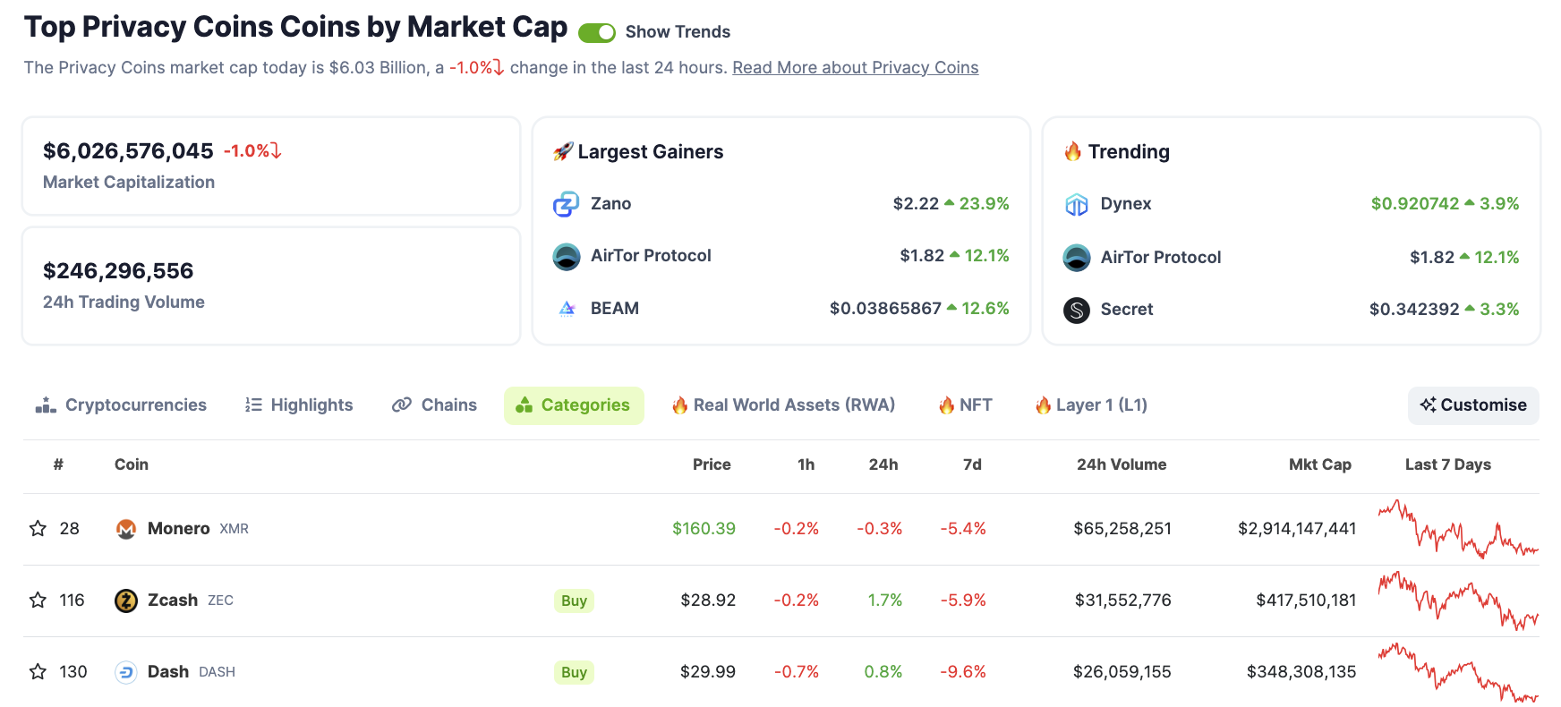Click the Dynex icon in Trending
This screenshot has height=707, width=1561.
click(x=1076, y=205)
